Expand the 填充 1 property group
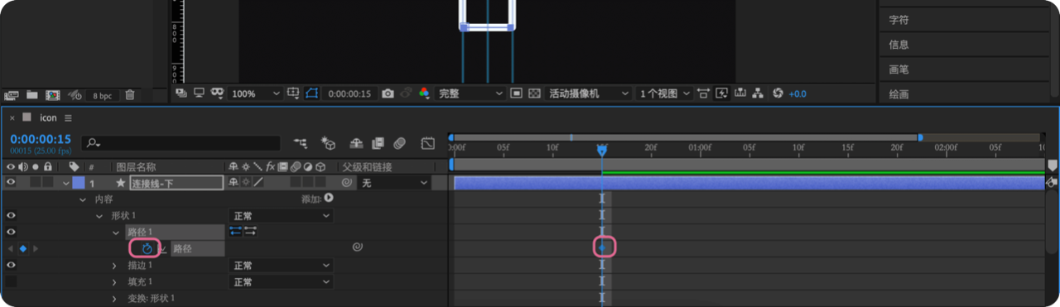1060x307 pixels. point(115,281)
